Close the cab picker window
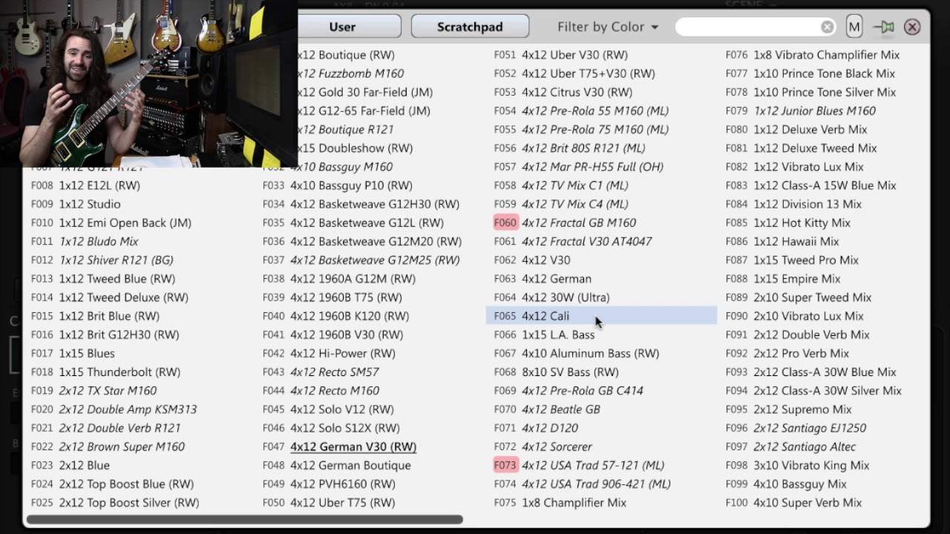Screen dimensions: 950x534 point(912,27)
